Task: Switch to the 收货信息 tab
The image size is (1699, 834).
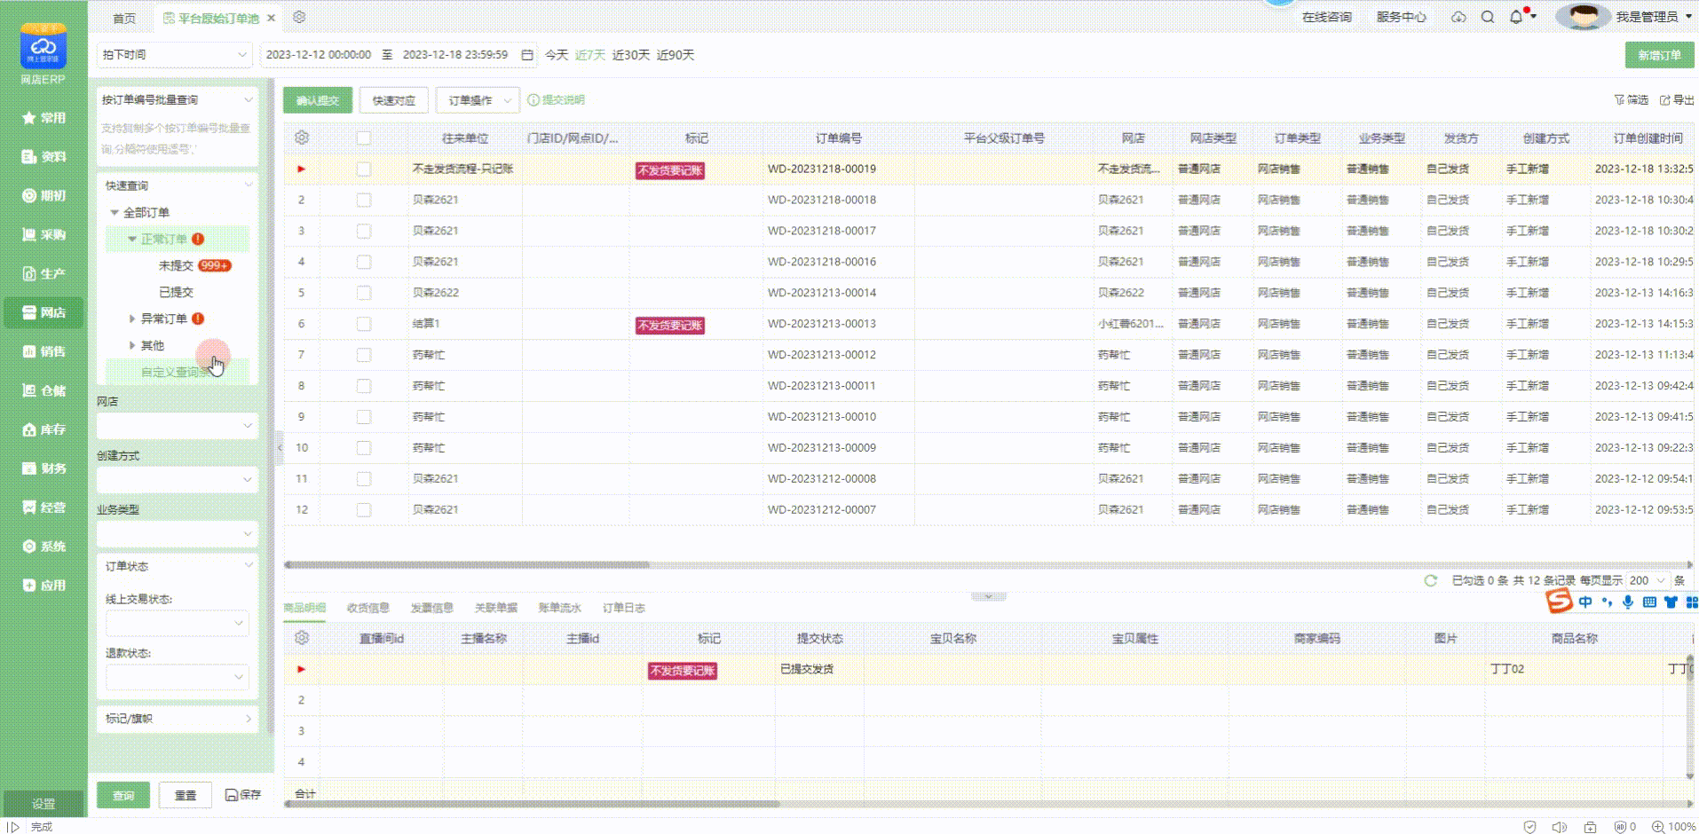Action: (x=367, y=608)
